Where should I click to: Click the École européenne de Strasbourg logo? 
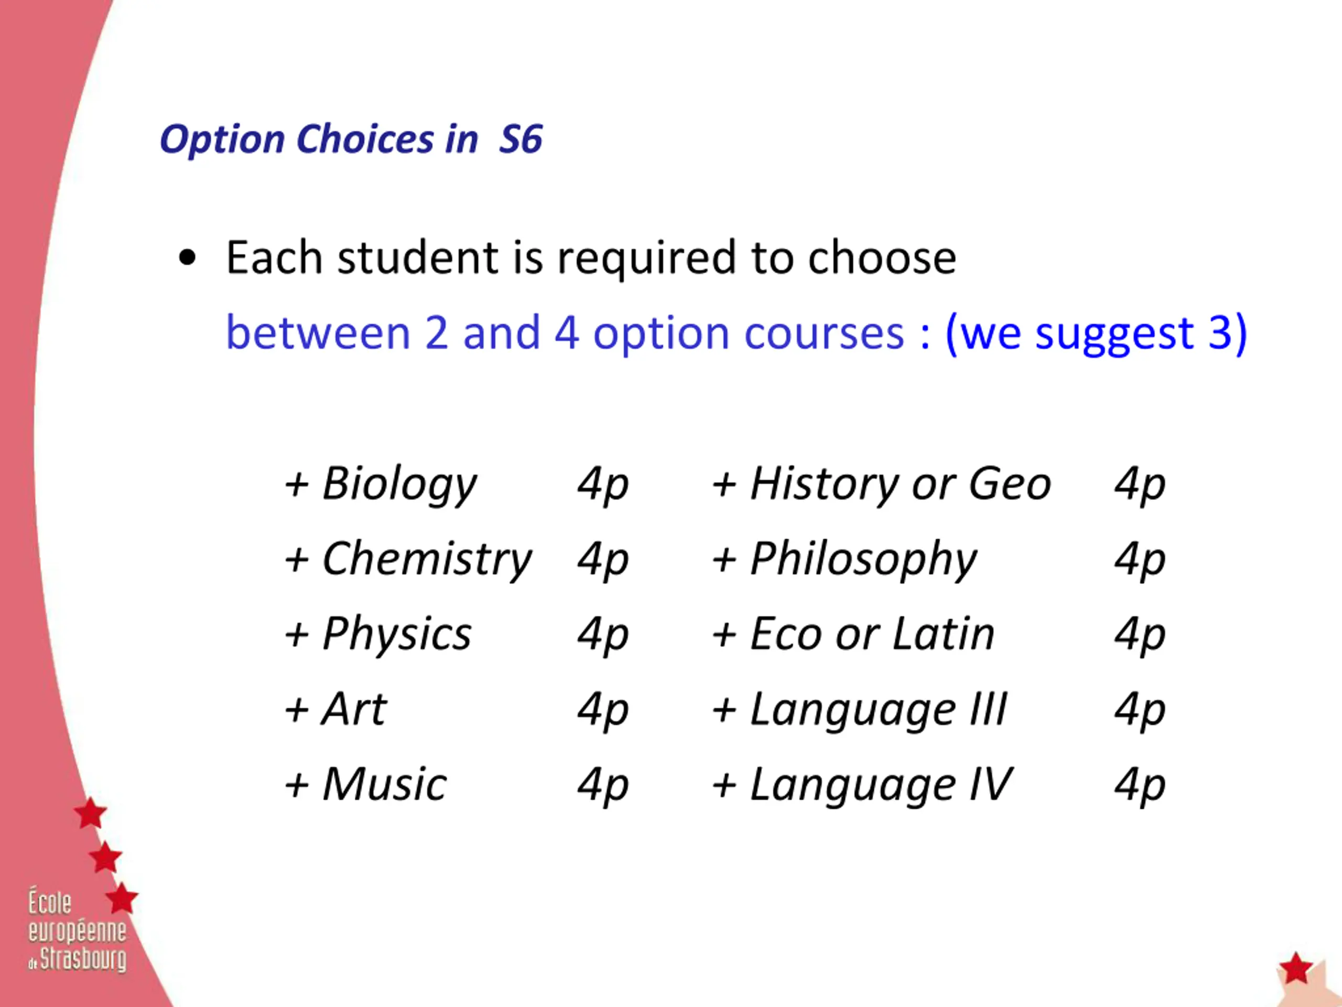point(78,930)
